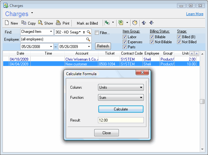
Task: Click the timer clock icon in toolbar
Action: click(x=135, y=23)
